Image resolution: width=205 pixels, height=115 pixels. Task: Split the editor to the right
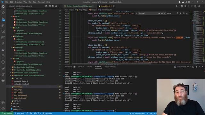click(x=199, y=6)
